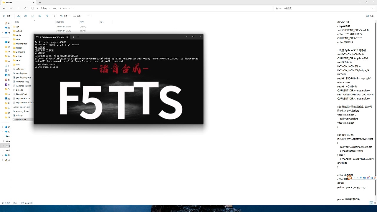The width and height of the screenshot is (377, 212).
Task: Open the 排序 (Sort) dropdown
Action: [65, 16]
